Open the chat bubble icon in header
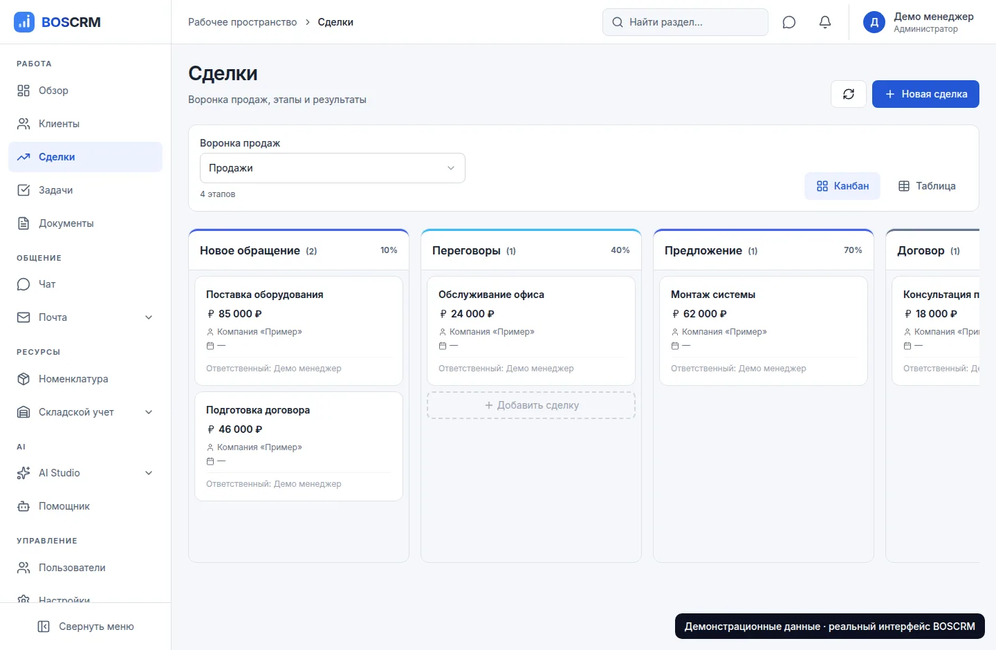 (789, 22)
